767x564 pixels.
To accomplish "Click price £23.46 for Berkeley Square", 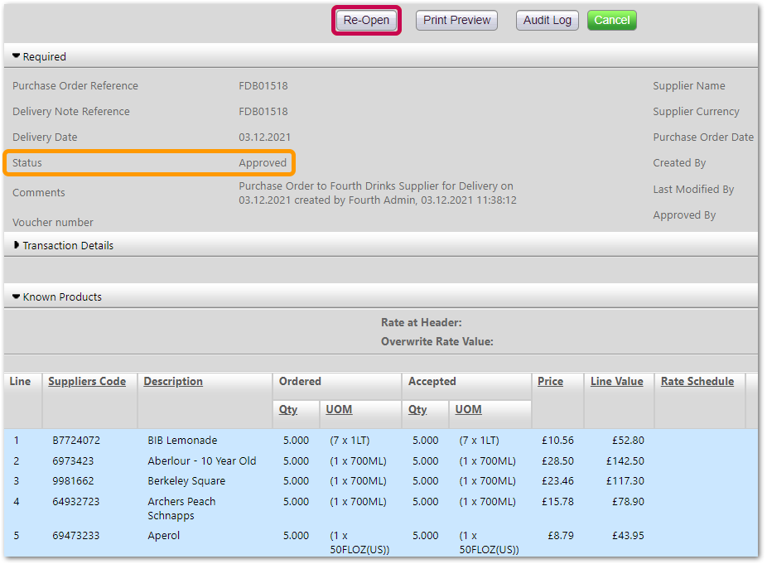I will coord(557,481).
